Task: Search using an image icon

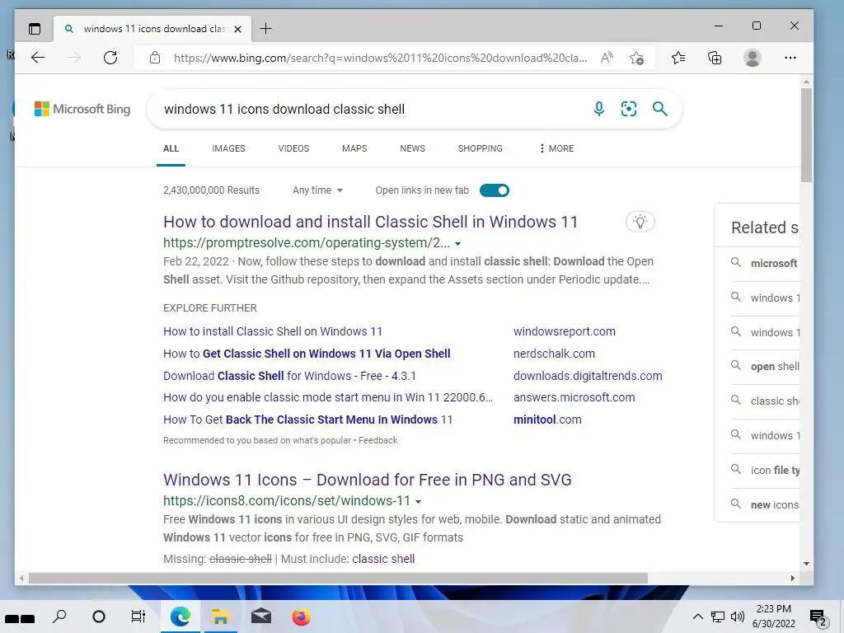Action: [x=629, y=109]
